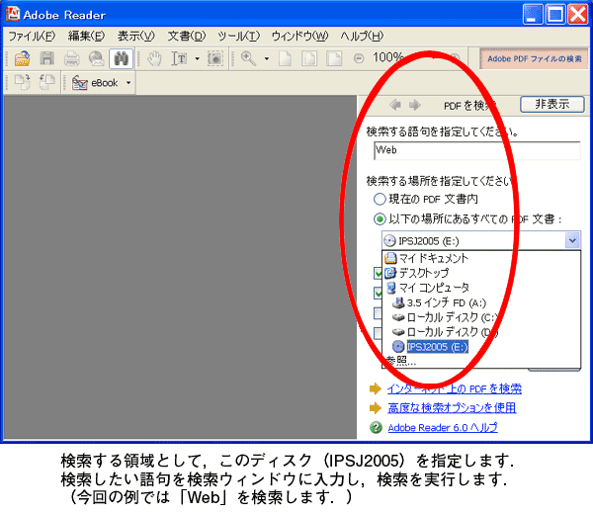Click the Open file folder icon
The width and height of the screenshot is (593, 514).
click(x=23, y=59)
